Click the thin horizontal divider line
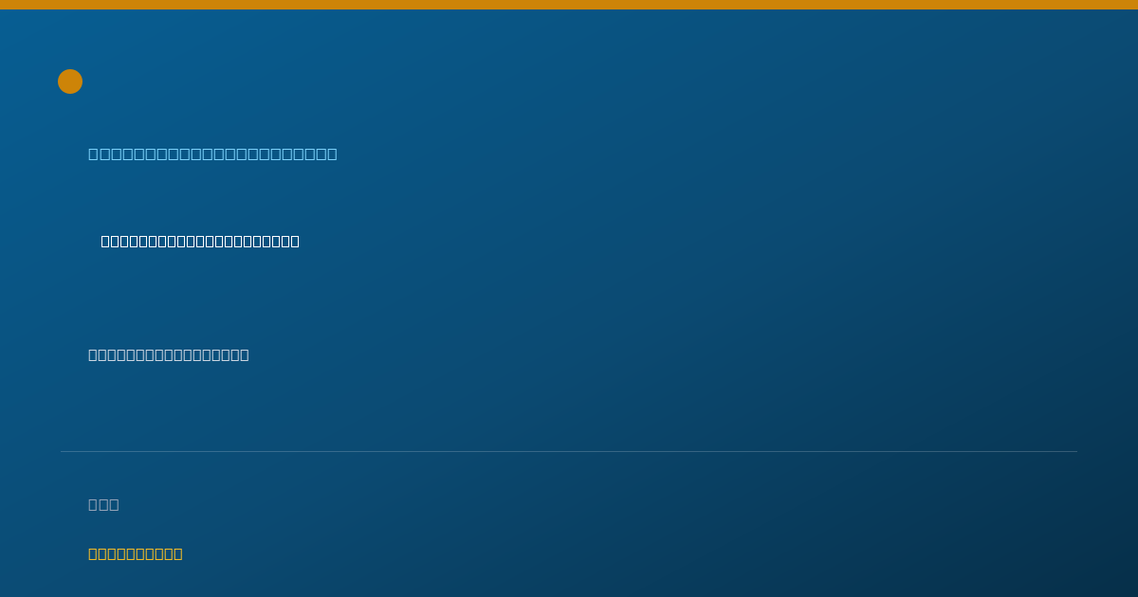 click(569, 451)
